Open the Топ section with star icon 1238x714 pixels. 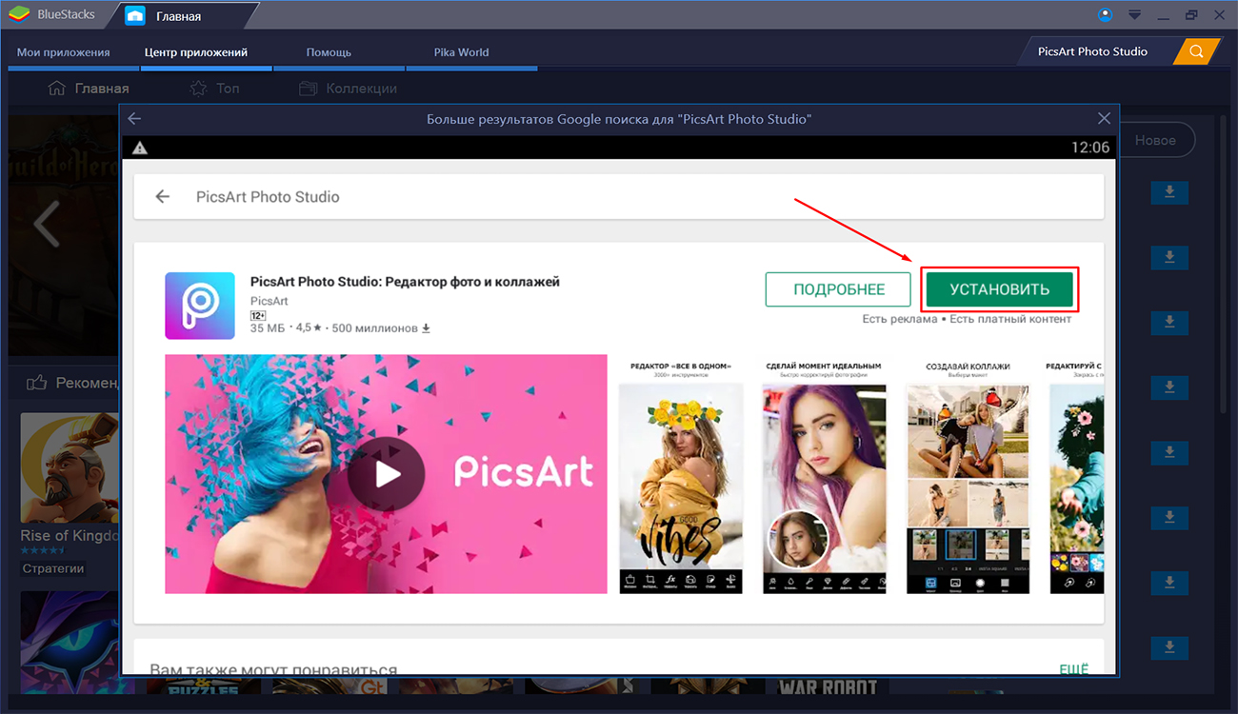(x=214, y=89)
